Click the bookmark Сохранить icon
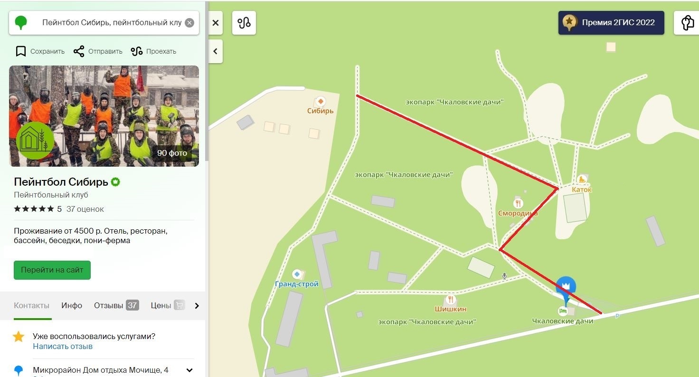 pyautogui.click(x=20, y=51)
